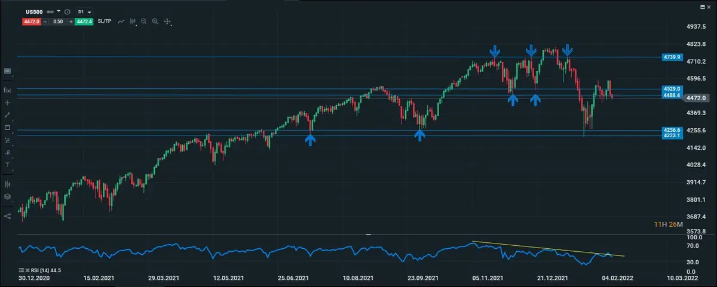Viewport: 717px width, 287px height.
Task: Zoom out the chart with magnifier
Action: point(144,21)
